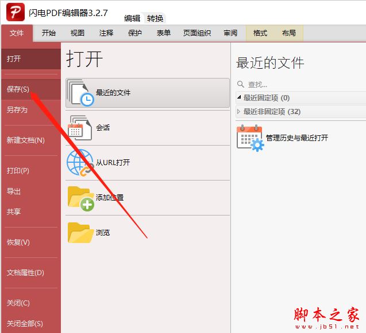Viewport: 366px width, 333px height.
Task: Choose 关闭全部(S) menu entry
Action: 31,323
